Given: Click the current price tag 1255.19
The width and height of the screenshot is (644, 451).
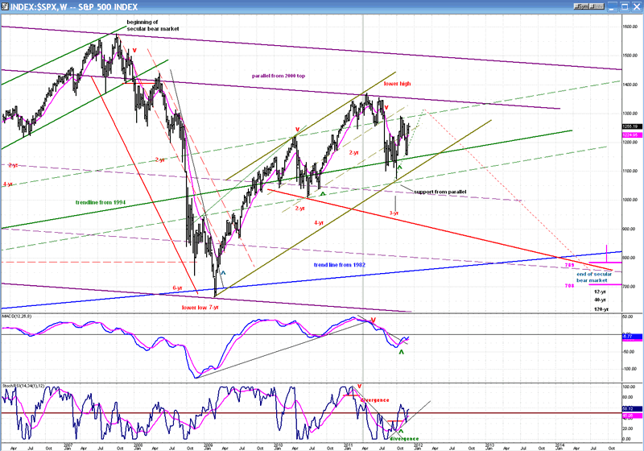Looking at the screenshot, I should coord(632,126).
